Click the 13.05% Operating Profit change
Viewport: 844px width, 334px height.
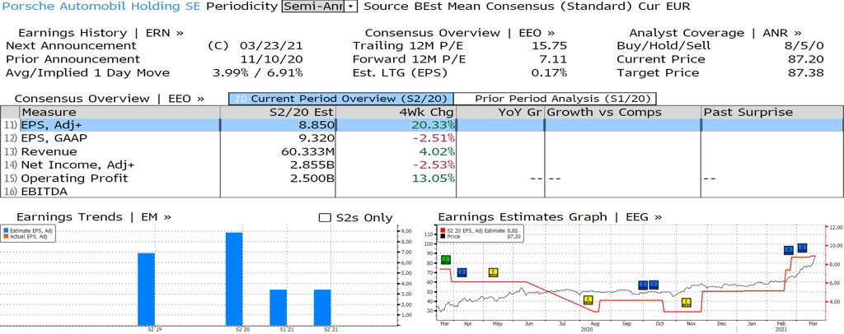point(432,178)
